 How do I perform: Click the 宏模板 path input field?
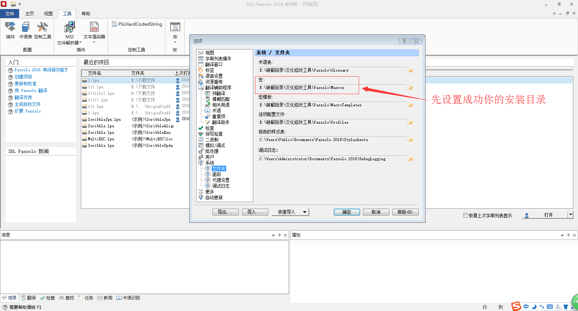[x=332, y=105]
